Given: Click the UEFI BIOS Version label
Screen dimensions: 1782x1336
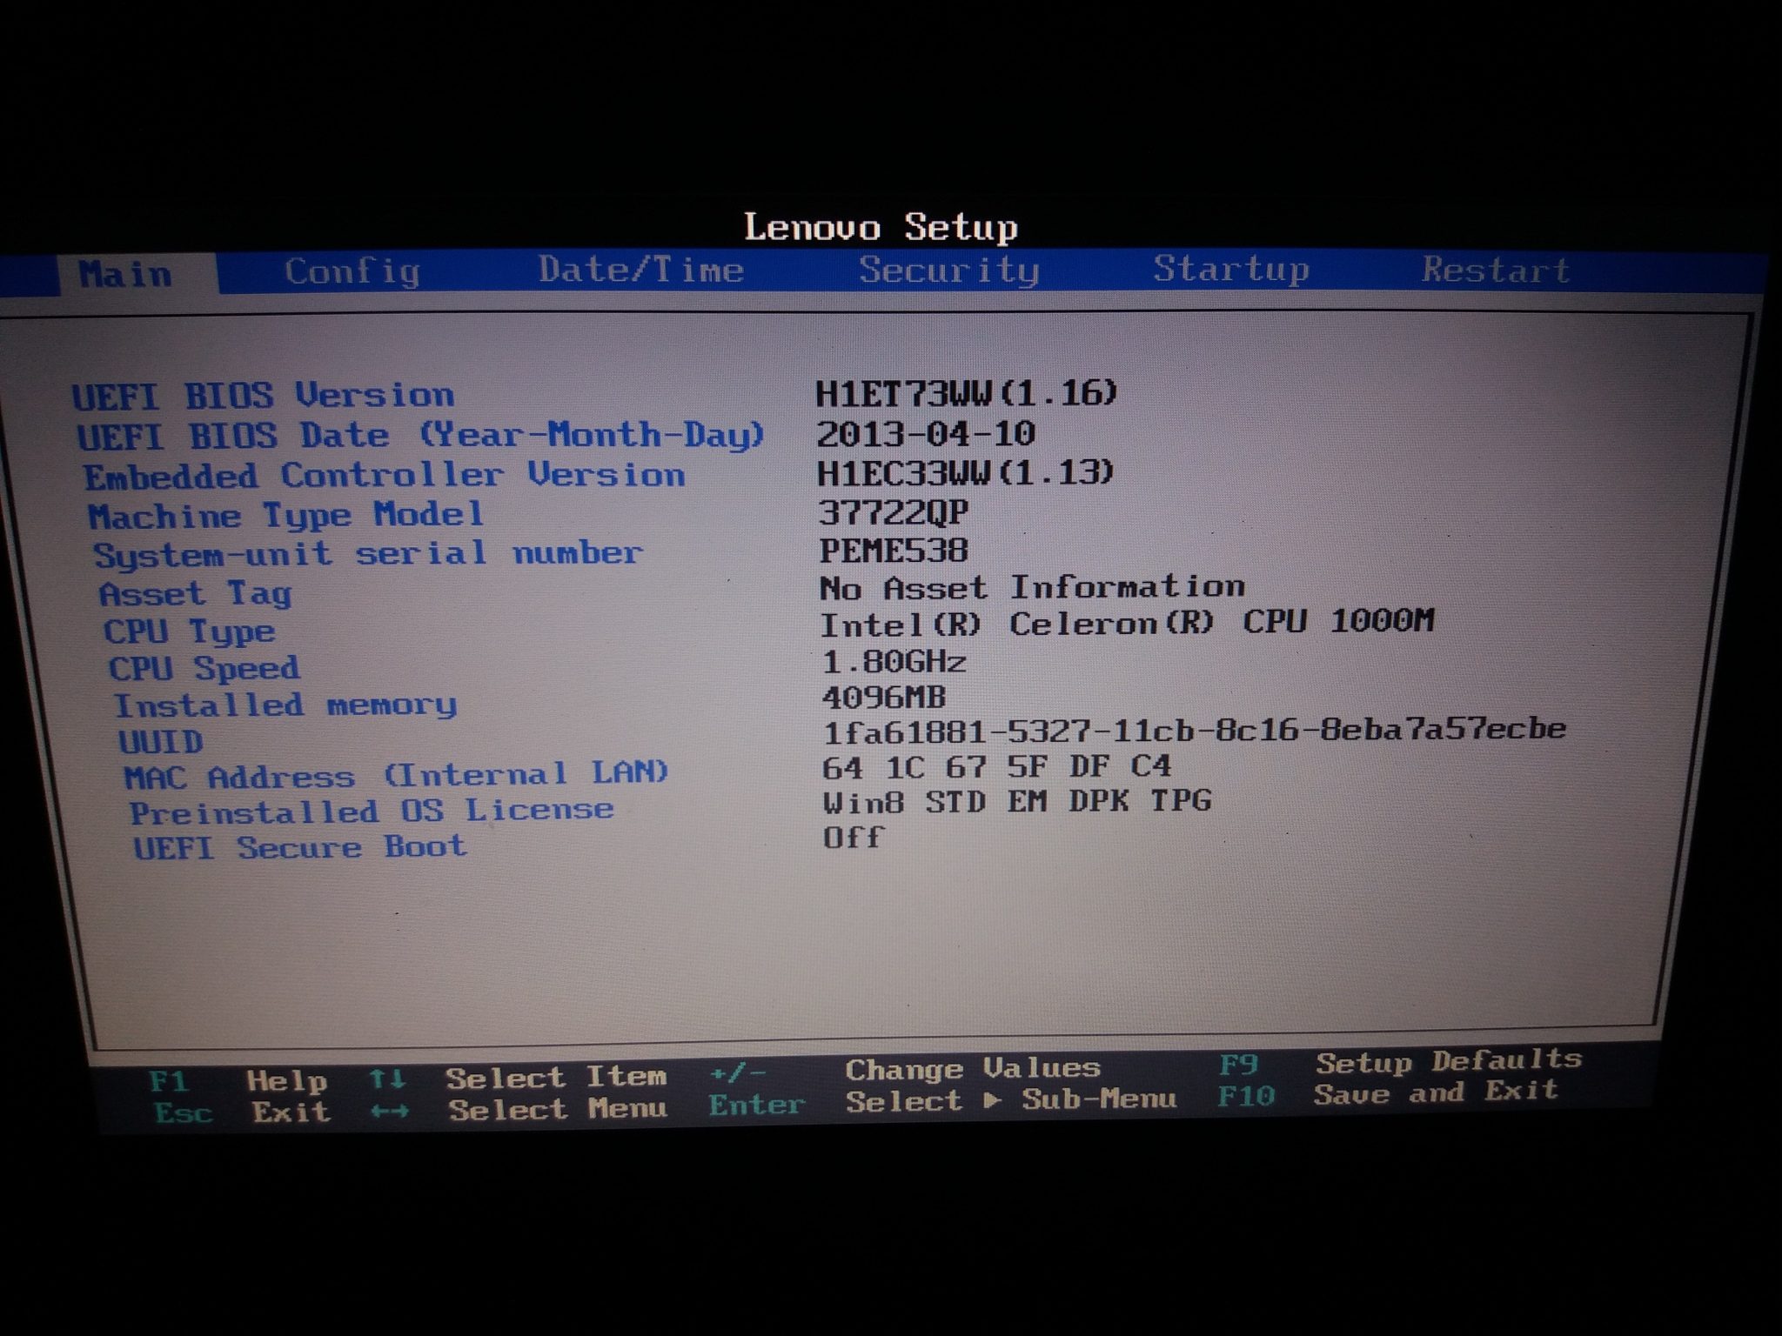Looking at the screenshot, I should click(263, 397).
